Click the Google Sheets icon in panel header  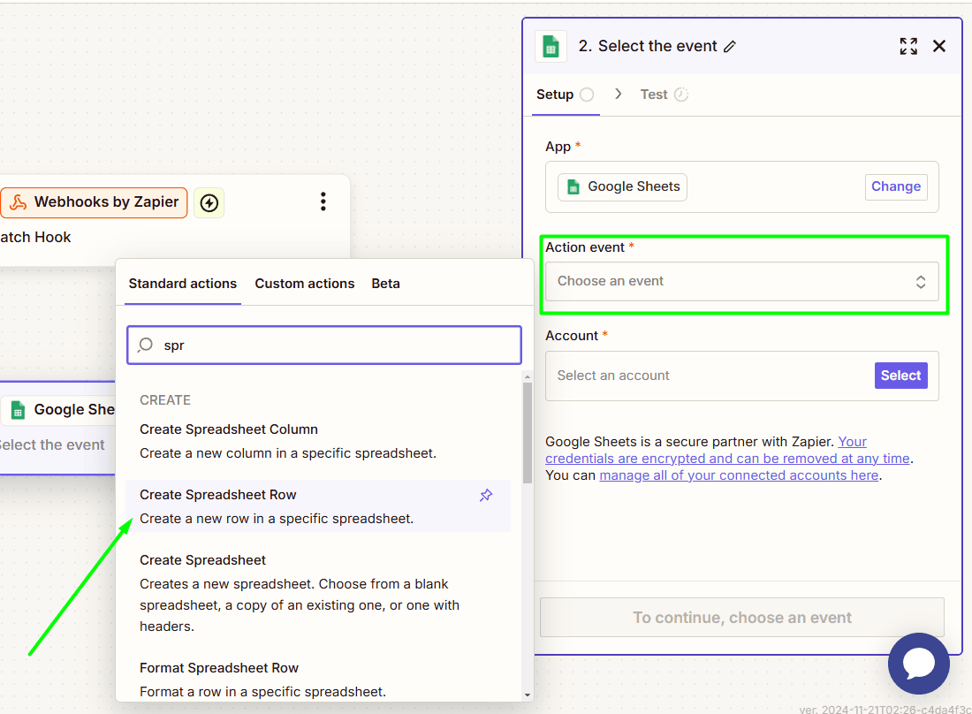(551, 47)
